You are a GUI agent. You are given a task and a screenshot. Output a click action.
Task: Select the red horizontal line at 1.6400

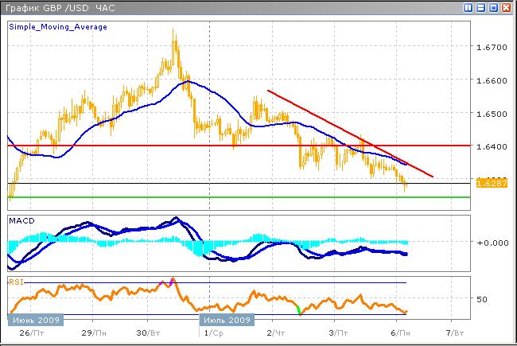point(239,146)
